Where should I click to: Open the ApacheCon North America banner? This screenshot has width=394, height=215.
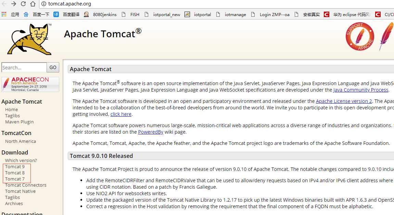point(30,84)
